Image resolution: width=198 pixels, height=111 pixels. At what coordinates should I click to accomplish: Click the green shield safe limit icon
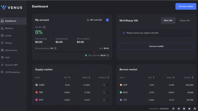(86, 55)
